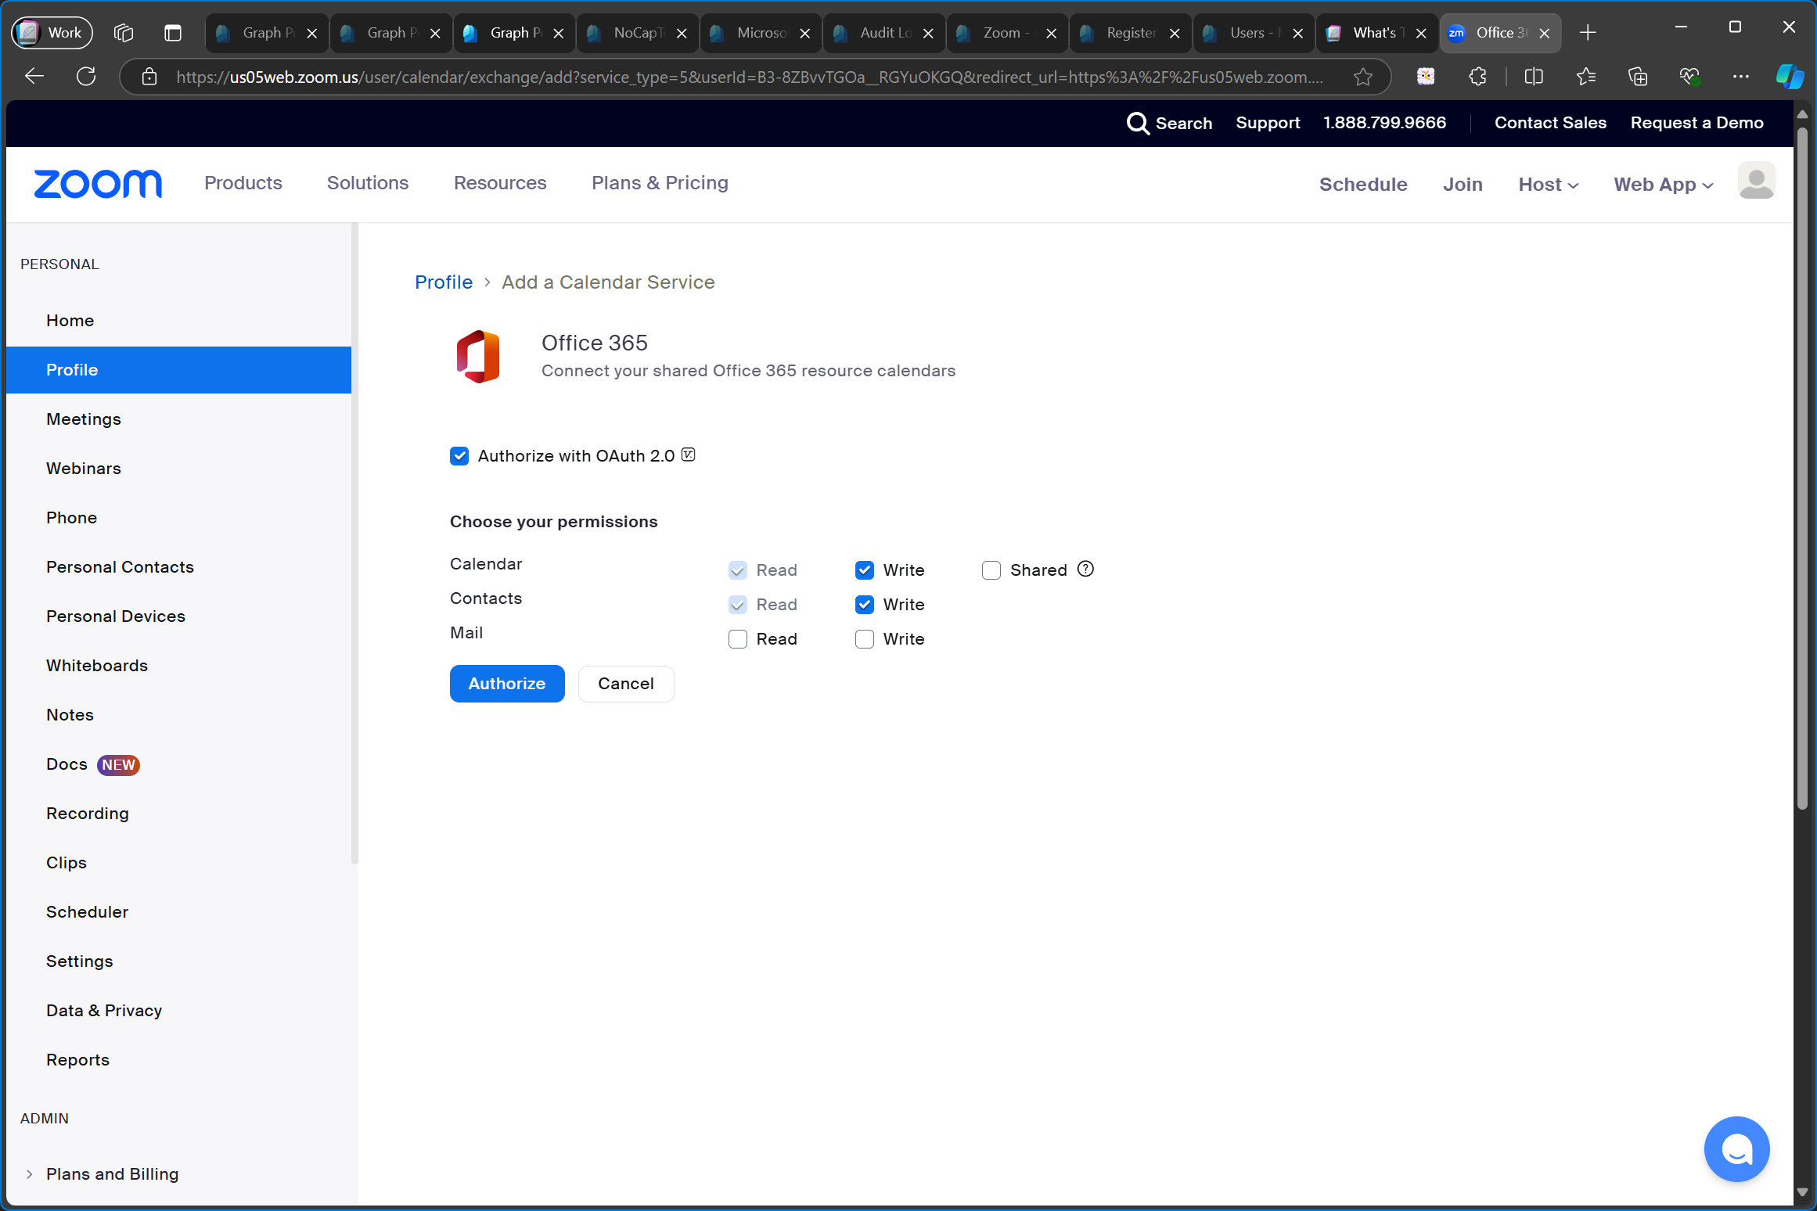The height and width of the screenshot is (1211, 1817).
Task: Close the Office 365 tab
Action: (x=1545, y=33)
